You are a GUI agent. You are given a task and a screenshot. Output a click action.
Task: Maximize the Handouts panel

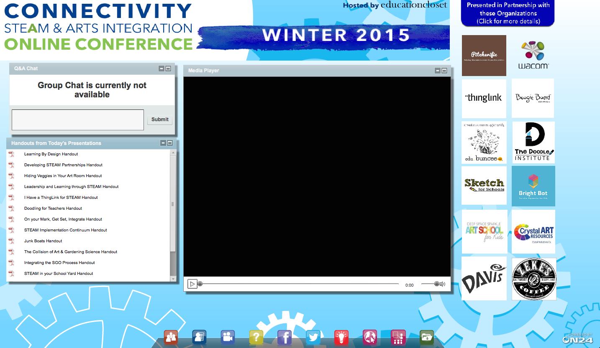point(170,143)
